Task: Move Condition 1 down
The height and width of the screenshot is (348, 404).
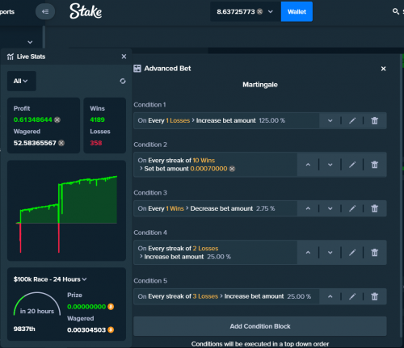Action: coord(330,120)
